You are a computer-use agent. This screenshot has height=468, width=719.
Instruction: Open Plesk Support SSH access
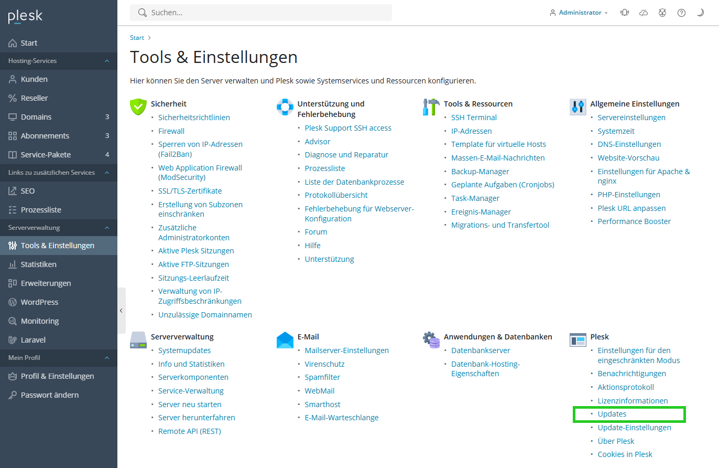(x=348, y=128)
